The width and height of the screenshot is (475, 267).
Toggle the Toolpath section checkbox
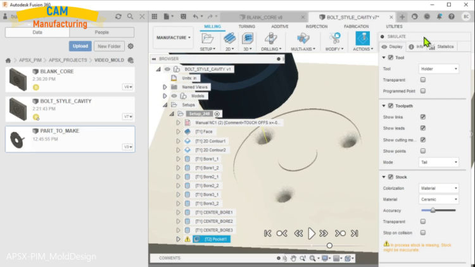(391, 106)
